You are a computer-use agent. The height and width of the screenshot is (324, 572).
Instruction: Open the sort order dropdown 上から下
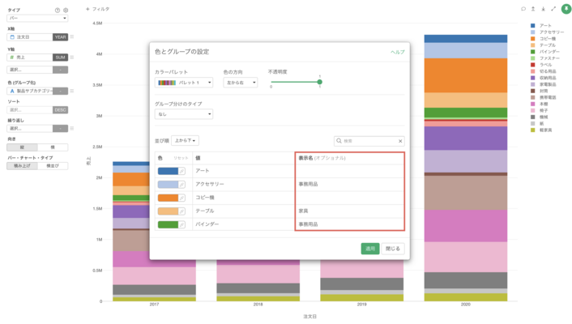pos(185,140)
